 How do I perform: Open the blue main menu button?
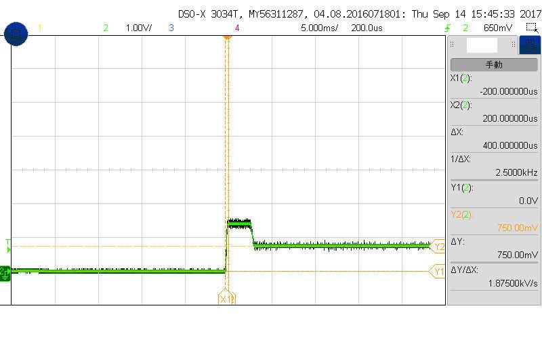pos(16,34)
